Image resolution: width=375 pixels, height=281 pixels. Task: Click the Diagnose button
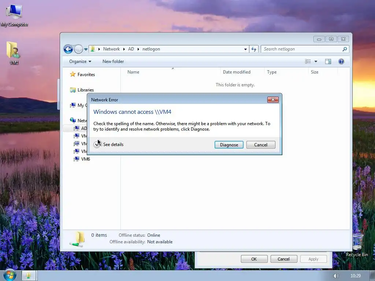[x=229, y=145]
